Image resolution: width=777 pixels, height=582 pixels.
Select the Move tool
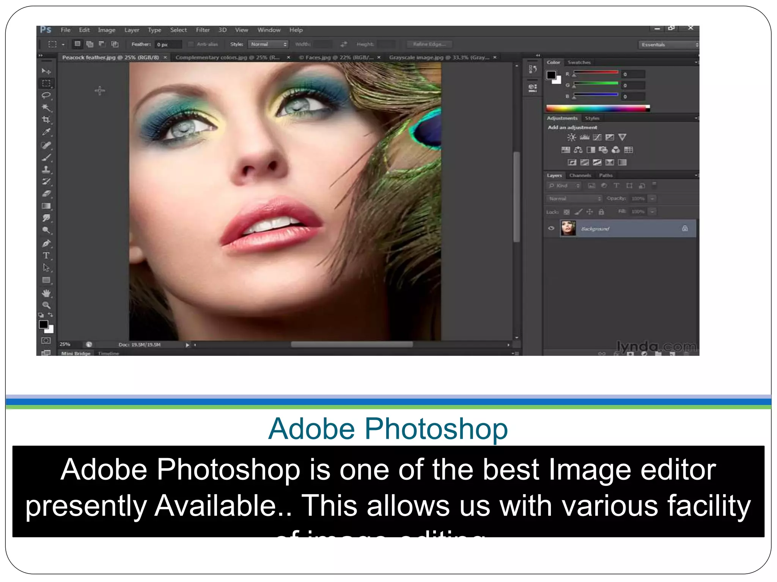coord(46,71)
